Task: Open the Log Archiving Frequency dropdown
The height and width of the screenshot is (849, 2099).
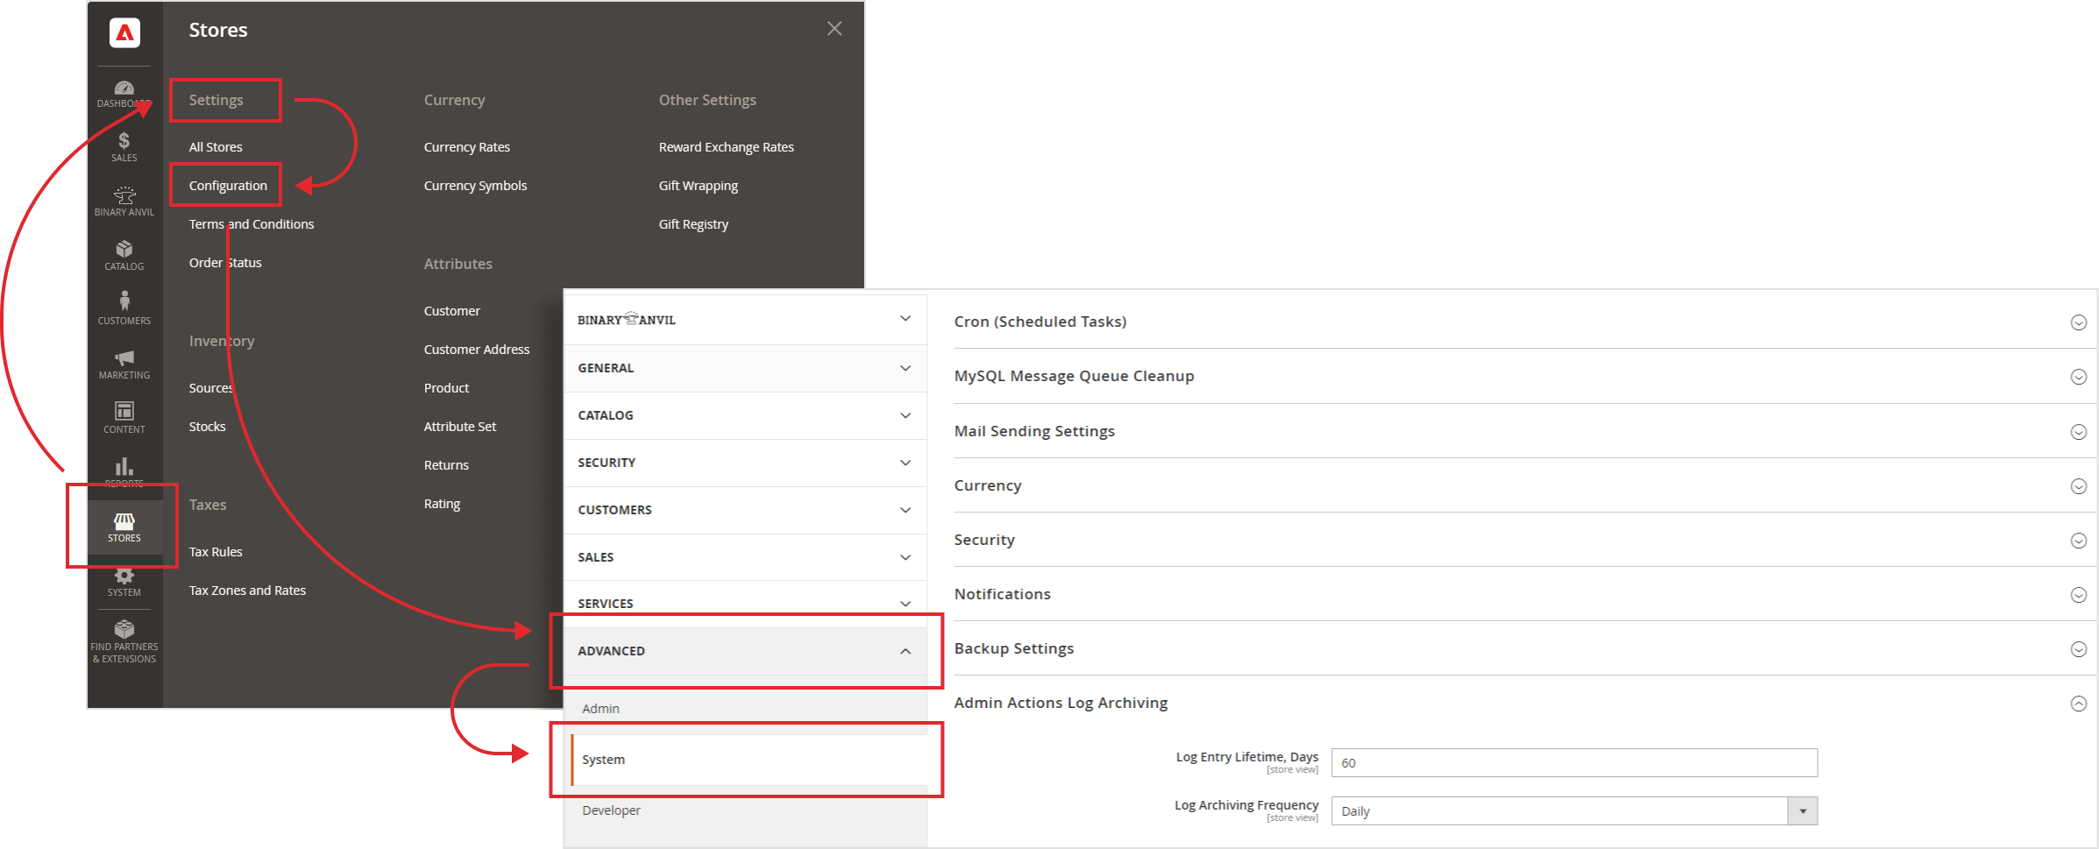Action: (1802, 810)
